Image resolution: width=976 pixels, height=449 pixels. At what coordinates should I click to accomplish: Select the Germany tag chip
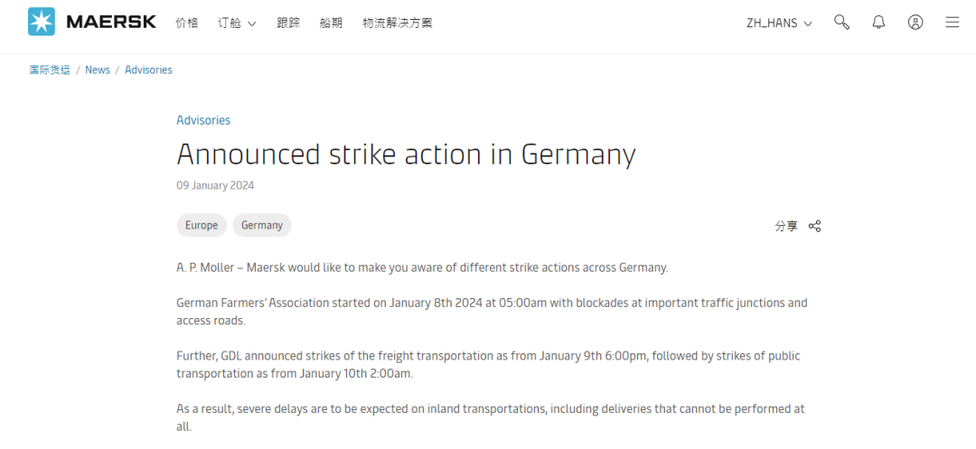point(262,225)
